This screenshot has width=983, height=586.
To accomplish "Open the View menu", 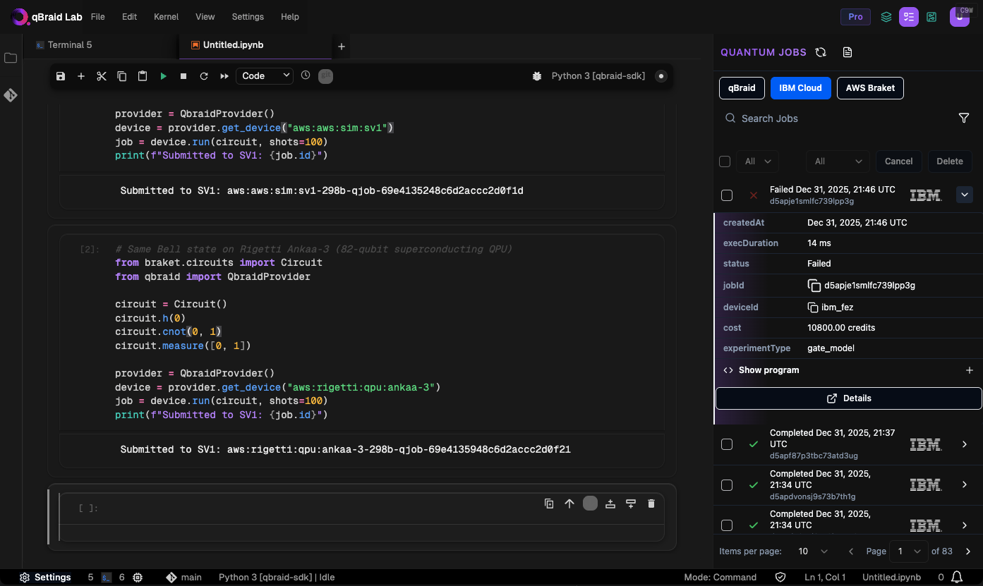I will [205, 17].
